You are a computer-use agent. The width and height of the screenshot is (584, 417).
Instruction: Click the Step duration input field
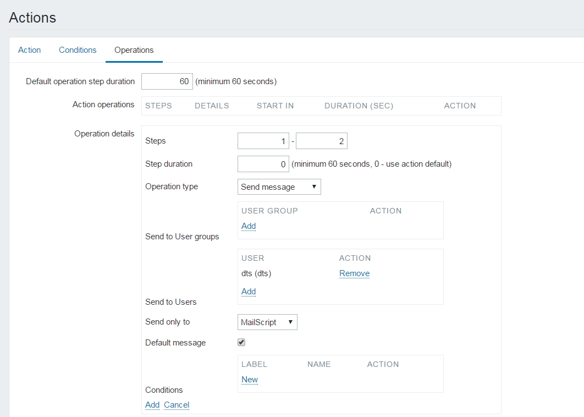click(263, 164)
